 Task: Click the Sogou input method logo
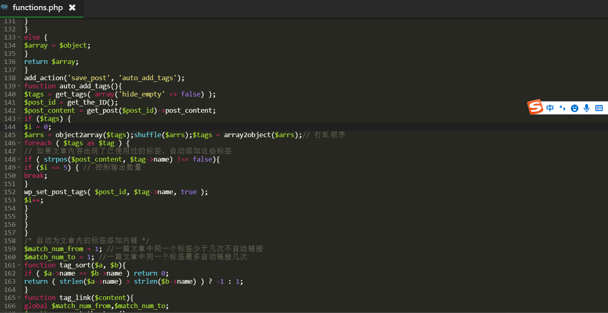tap(536, 107)
